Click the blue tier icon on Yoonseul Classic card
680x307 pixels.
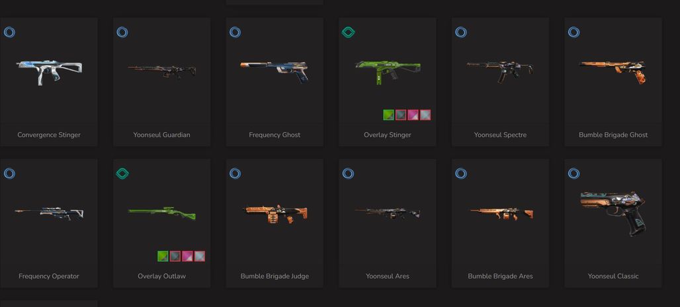click(574, 174)
